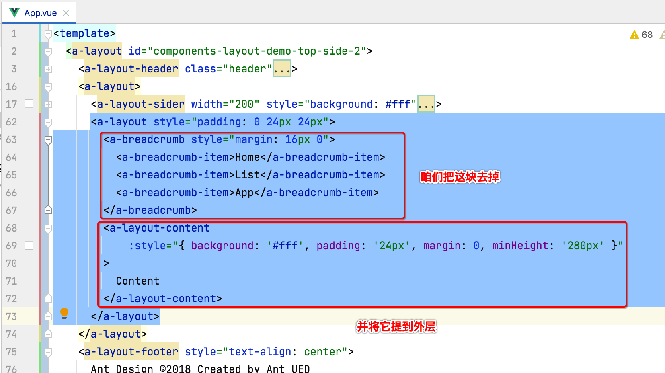The image size is (665, 373).
Task: Click the "List" breadcrumb item text
Action: (x=247, y=175)
